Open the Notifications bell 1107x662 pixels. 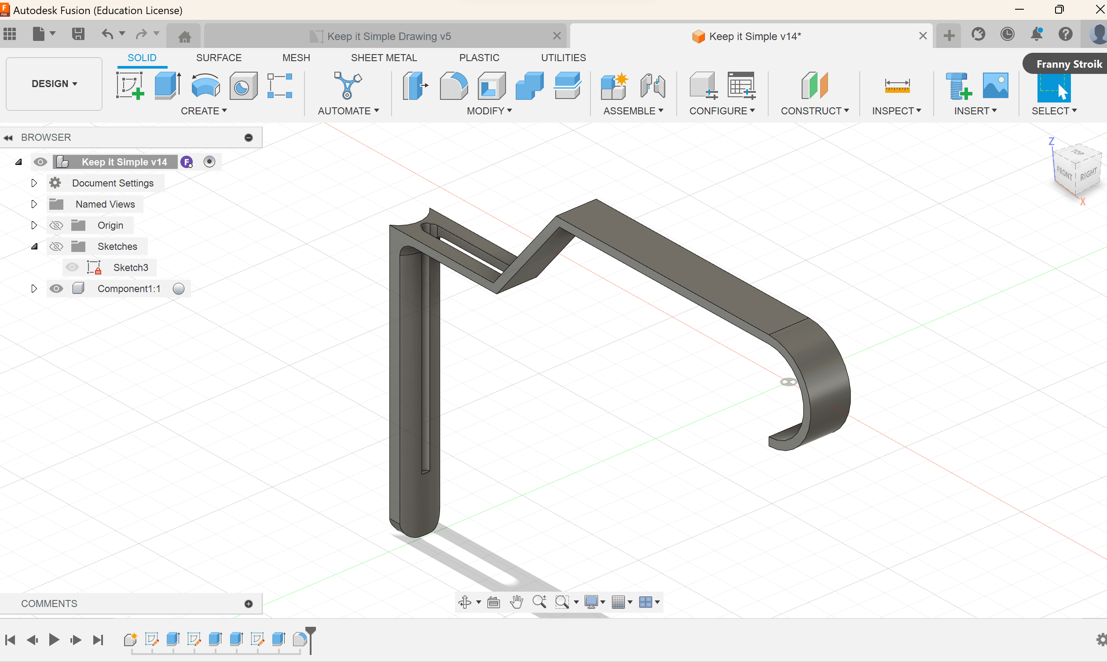point(1037,34)
